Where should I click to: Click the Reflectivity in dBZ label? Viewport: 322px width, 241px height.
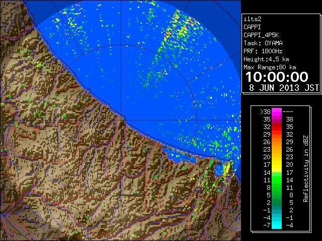(x=306, y=169)
